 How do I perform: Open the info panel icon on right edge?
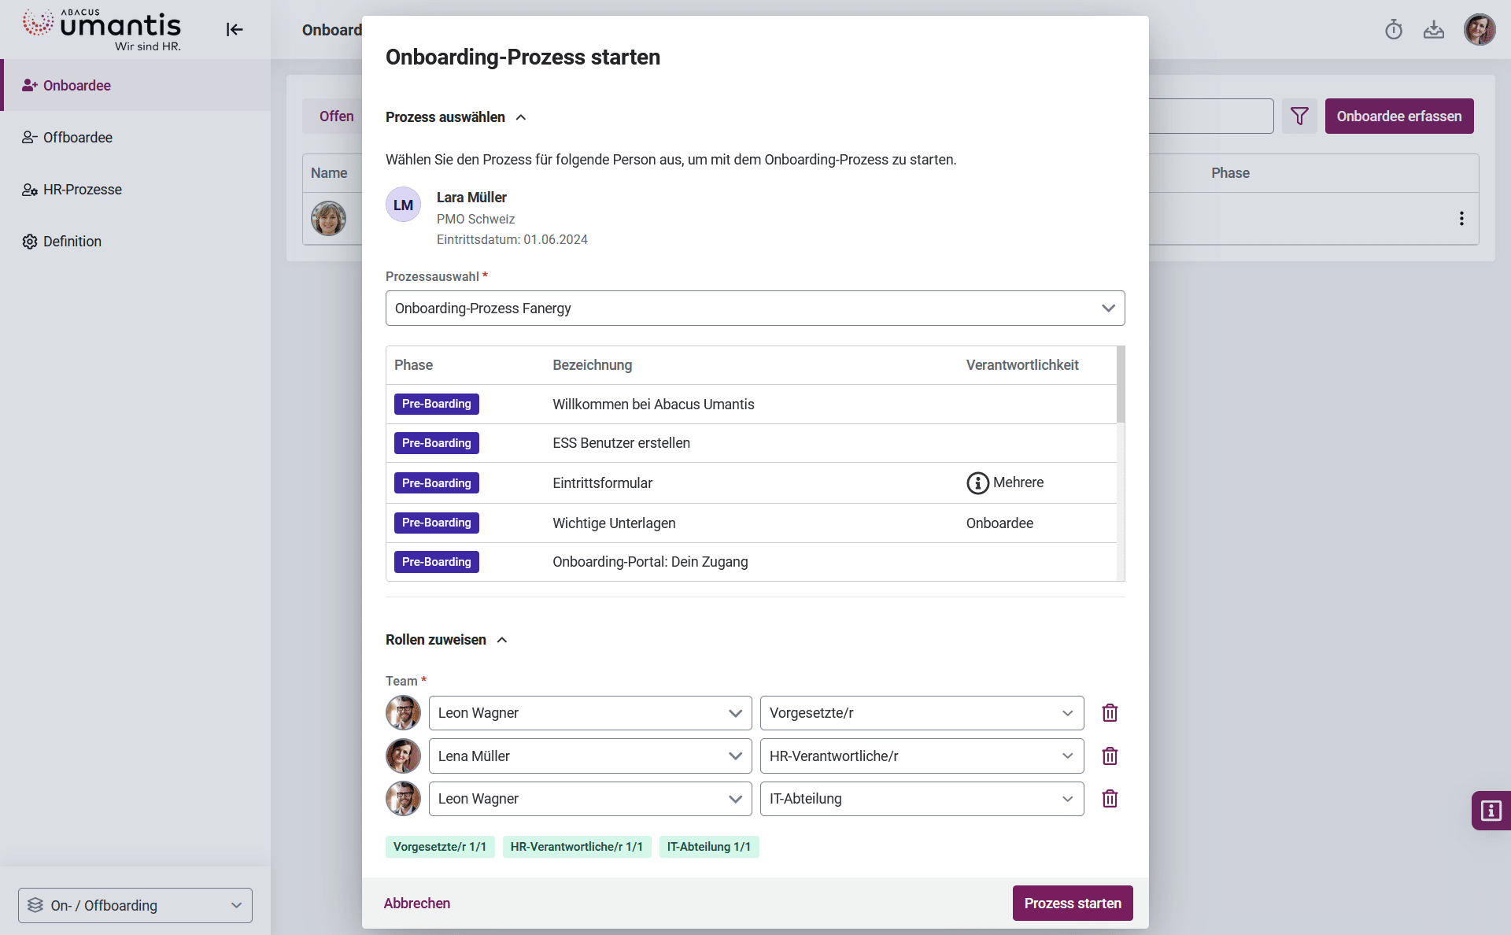pos(1491,810)
